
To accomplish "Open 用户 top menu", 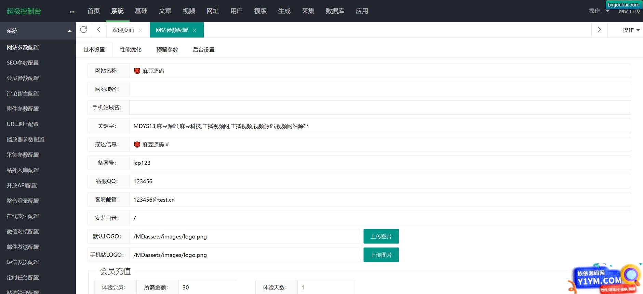I will point(237,11).
